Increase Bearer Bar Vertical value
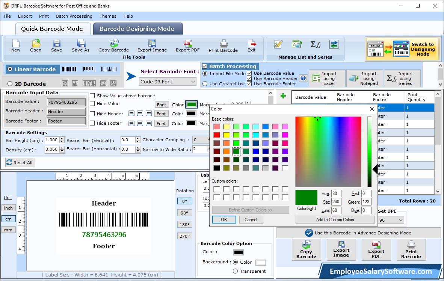Viewport: 444px width, 281px height. (138, 139)
